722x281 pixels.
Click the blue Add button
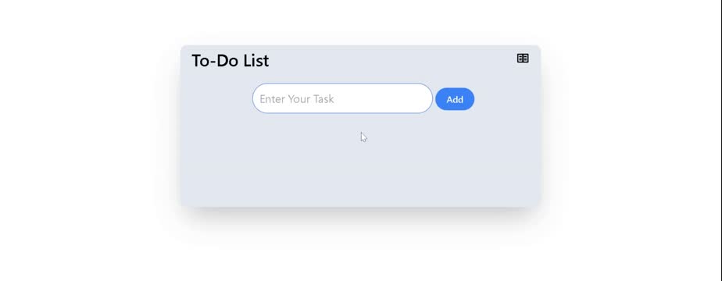pos(455,99)
